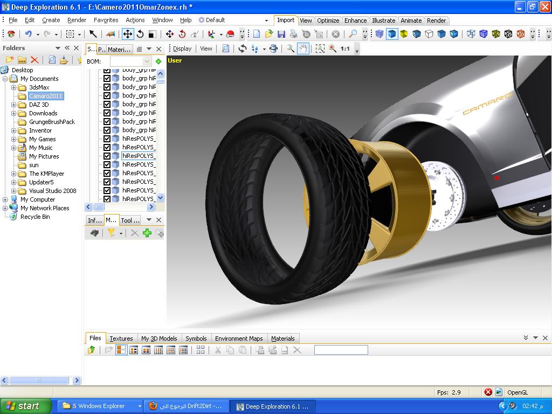The width and height of the screenshot is (552, 414).
Task: Switch to the Drift2Dirt Firefox taskbar window
Action: pos(187,406)
